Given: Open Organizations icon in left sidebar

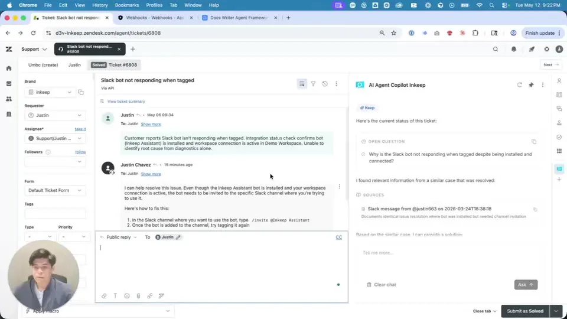Looking at the screenshot, I should pos(9,114).
